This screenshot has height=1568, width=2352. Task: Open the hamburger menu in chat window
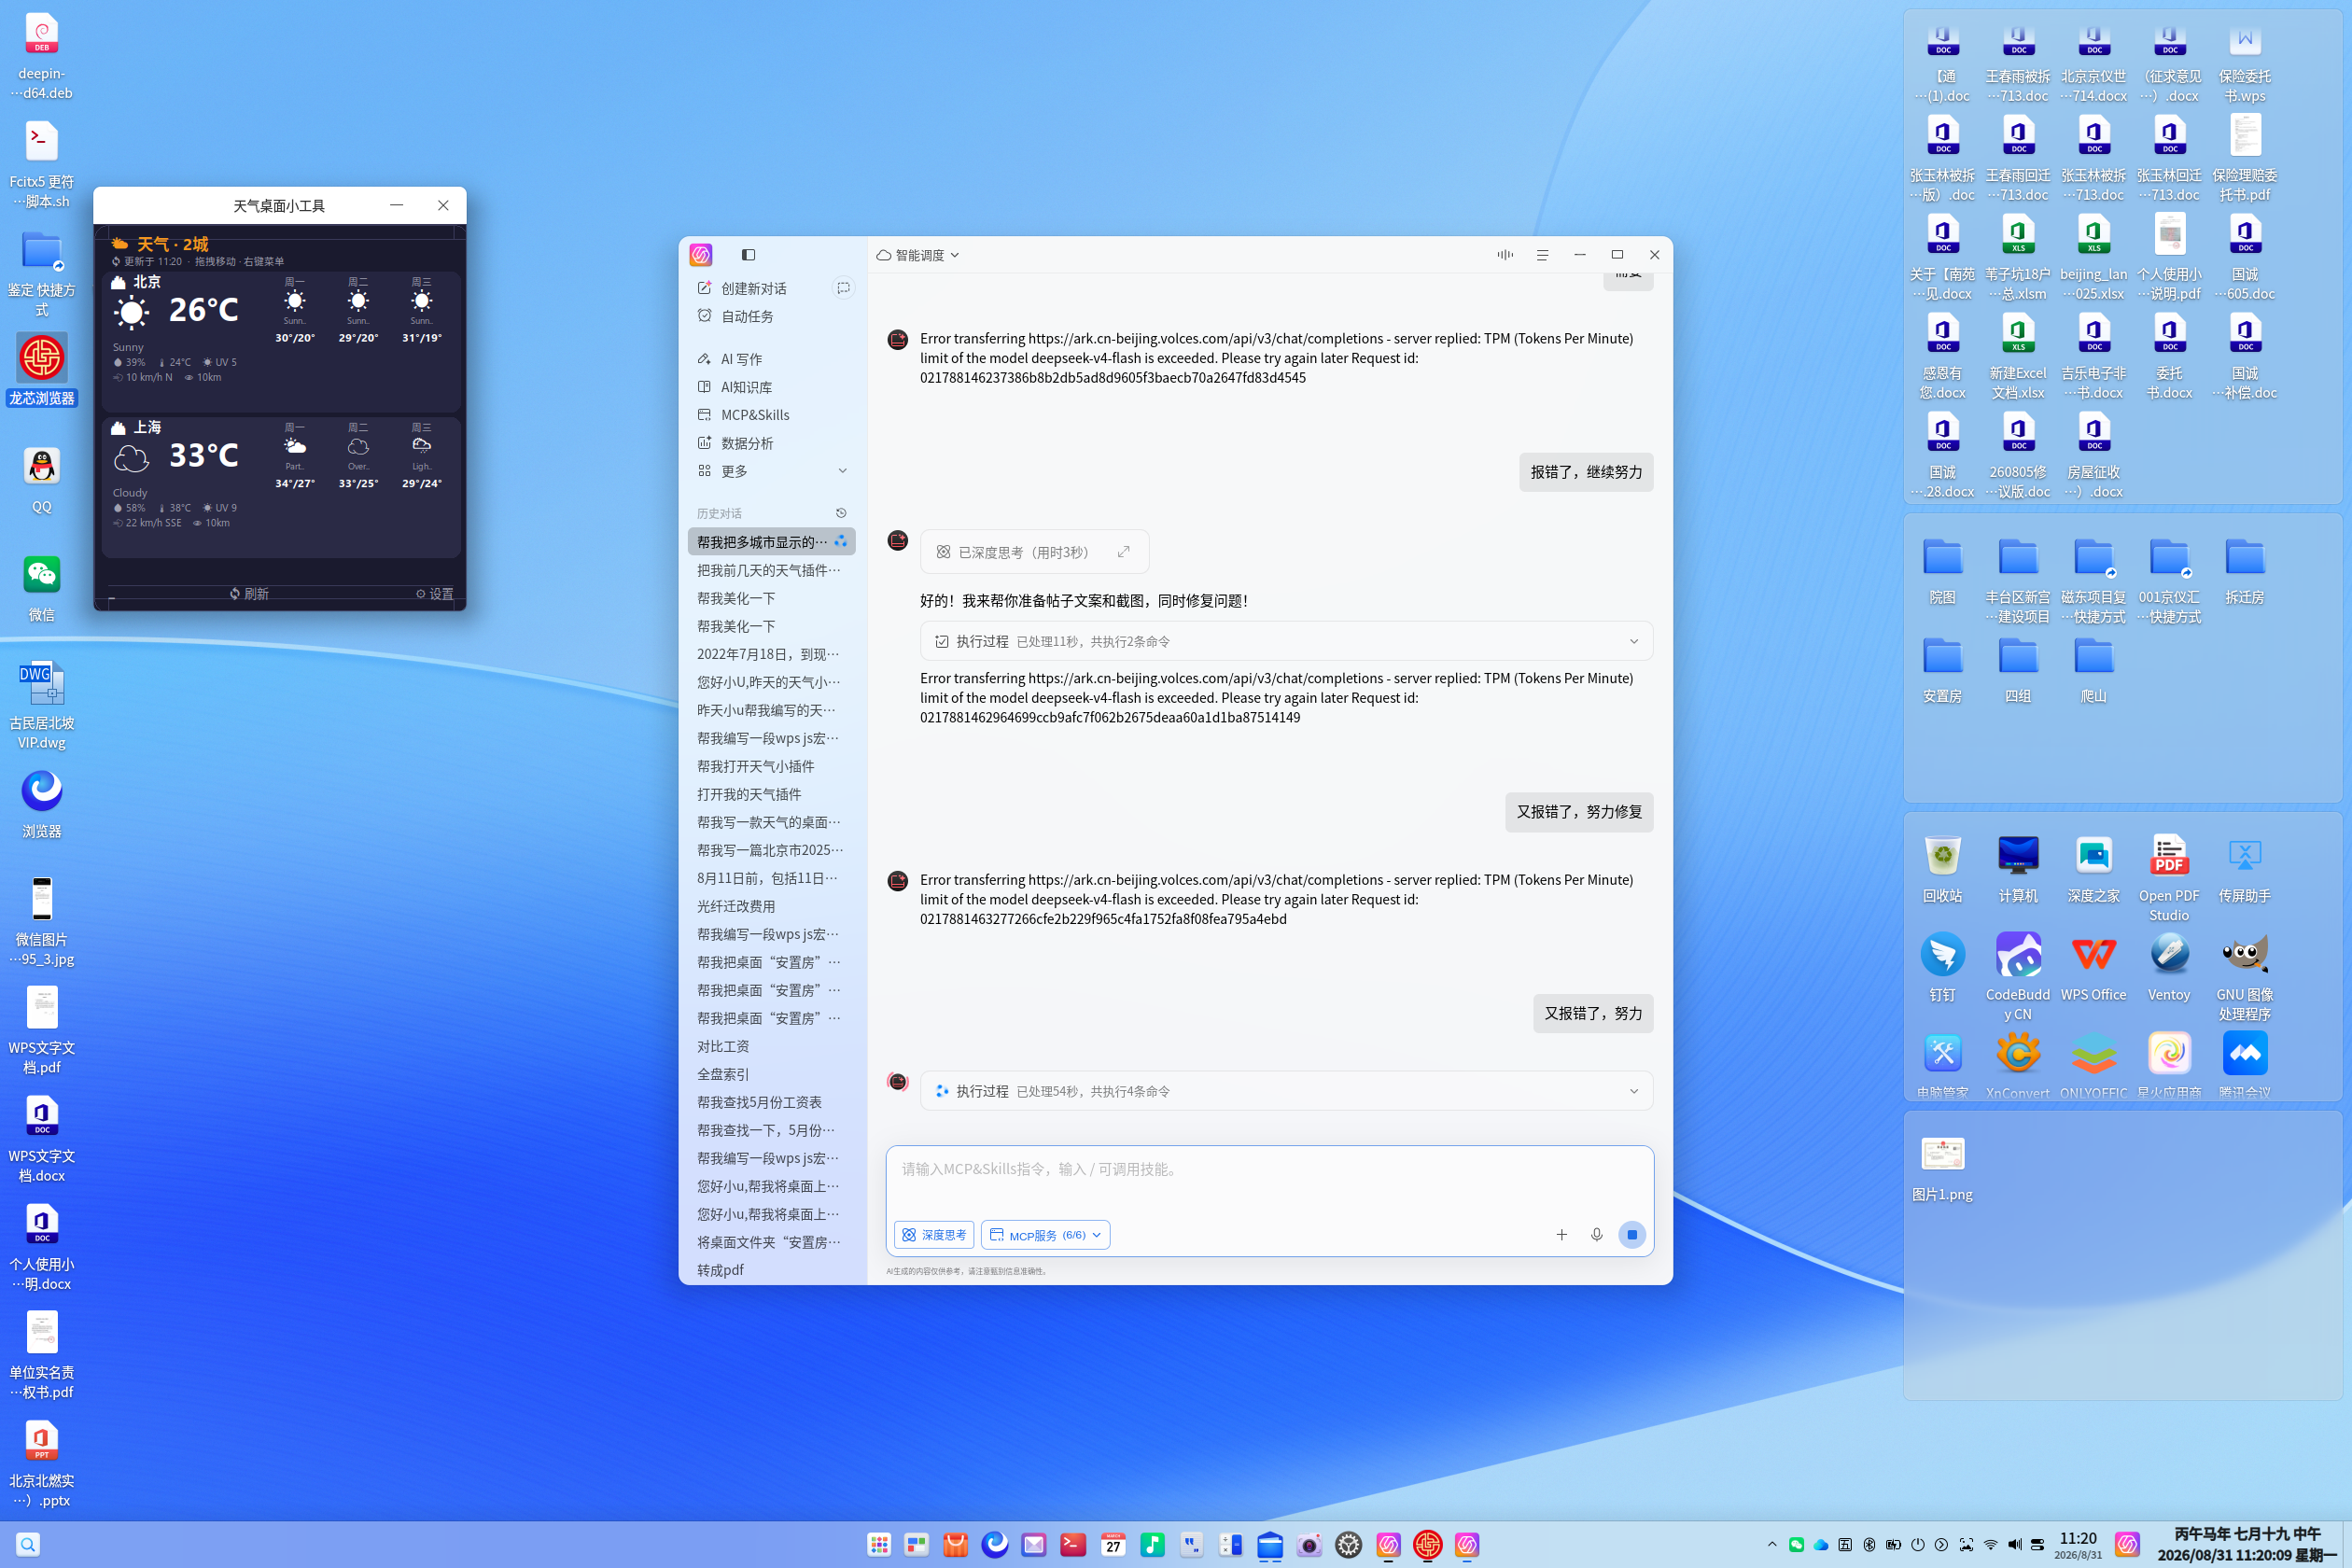pyautogui.click(x=1542, y=255)
